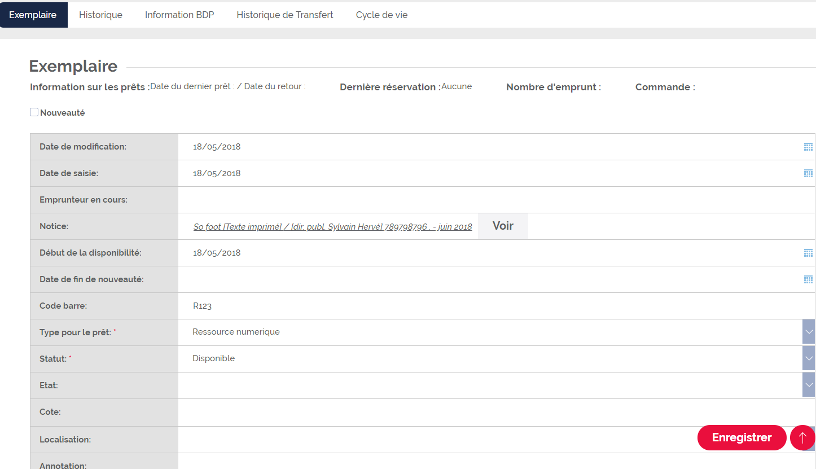Open calendar for Début de la disponibilité
The width and height of the screenshot is (816, 469).
[x=808, y=253]
